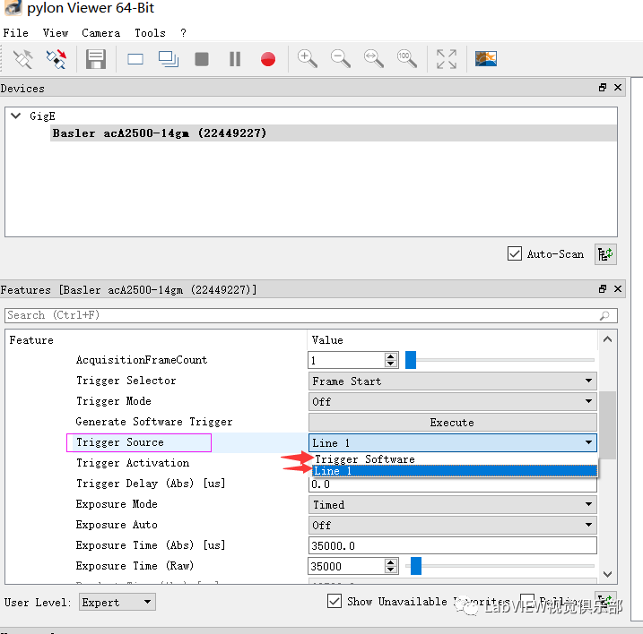Undock the Devices panel
The width and height of the screenshot is (643, 634).
point(603,87)
